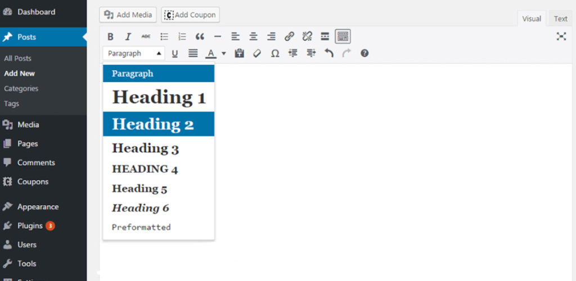Open keyboard shortcuts help
The height and width of the screenshot is (281, 576).
pos(364,53)
